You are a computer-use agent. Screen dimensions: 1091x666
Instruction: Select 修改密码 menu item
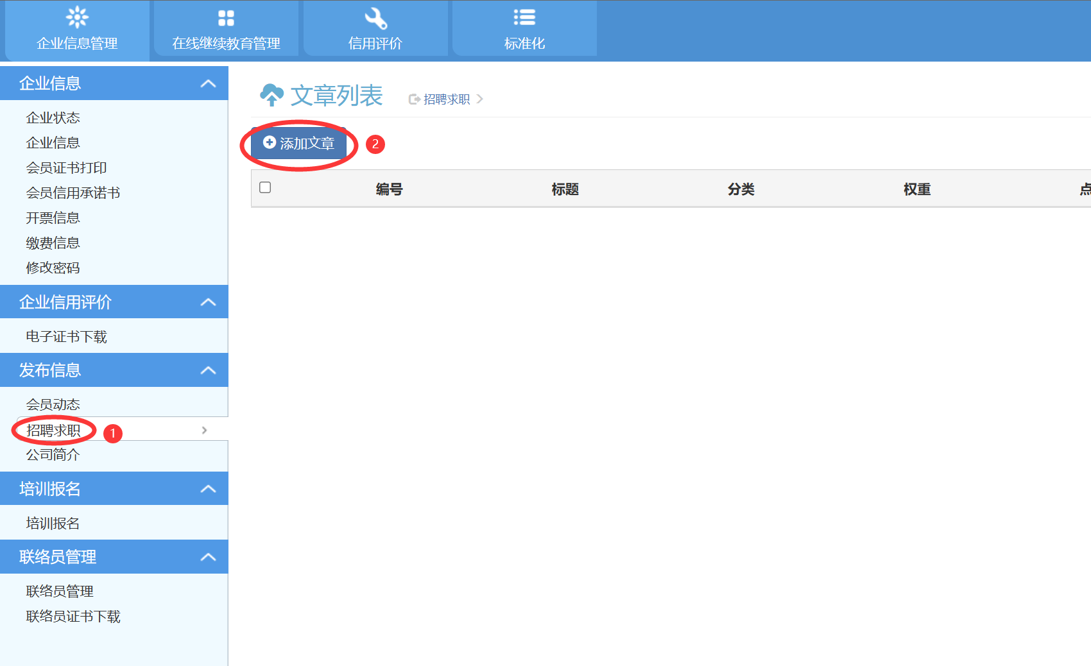tap(53, 268)
